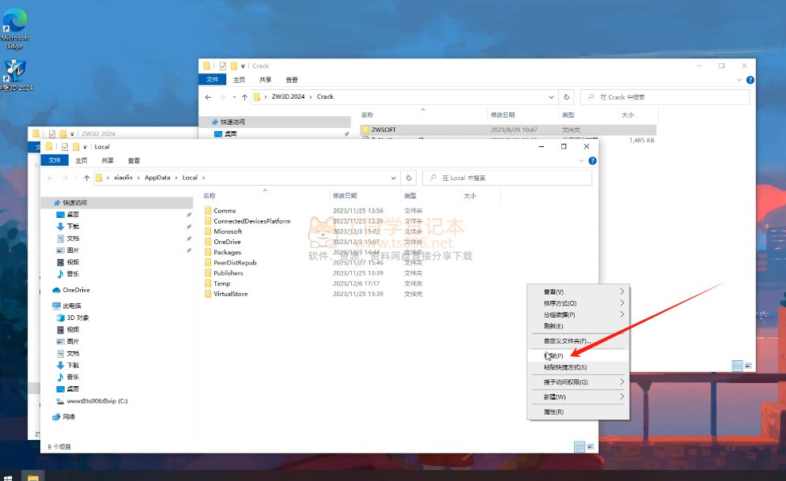Click the refresh button in Local address bar
The width and height of the screenshot is (786, 481).
coord(409,178)
